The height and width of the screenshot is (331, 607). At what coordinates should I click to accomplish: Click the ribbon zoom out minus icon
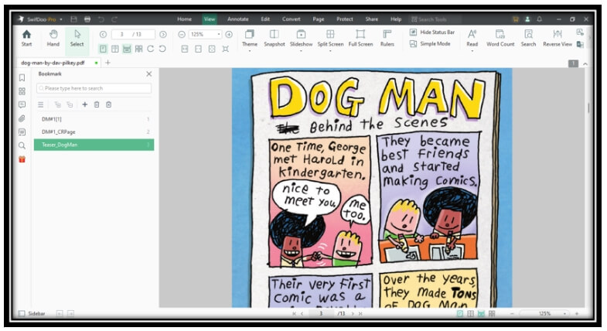click(x=182, y=35)
